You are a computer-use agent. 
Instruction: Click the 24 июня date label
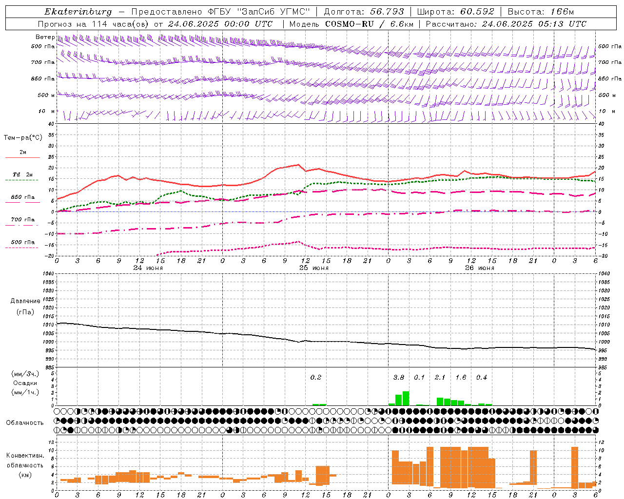click(148, 268)
